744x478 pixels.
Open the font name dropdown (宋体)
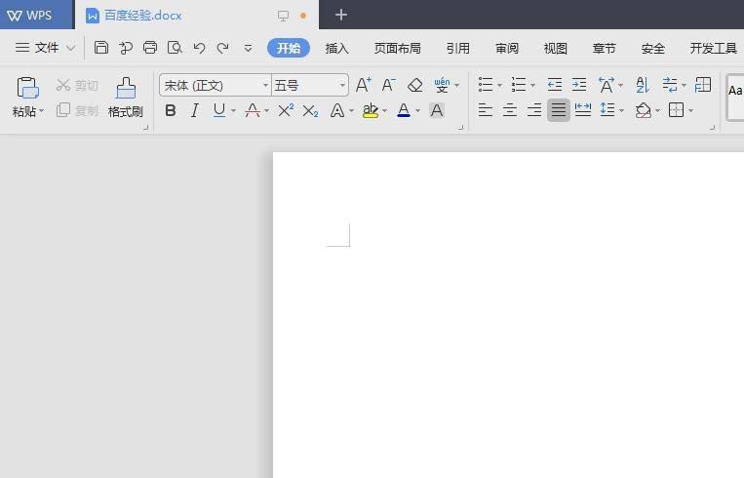tap(265, 86)
